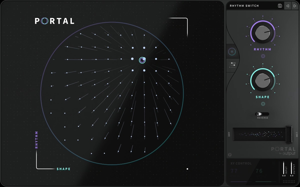Click the Input level meter
300x187 pixels.
[284, 168]
